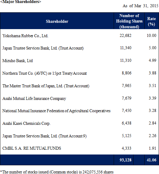Image resolution: width=159 pixels, height=174 pixels.
Task: Select Northern Trust Co. (AVFC) entry
Action: 44,73
